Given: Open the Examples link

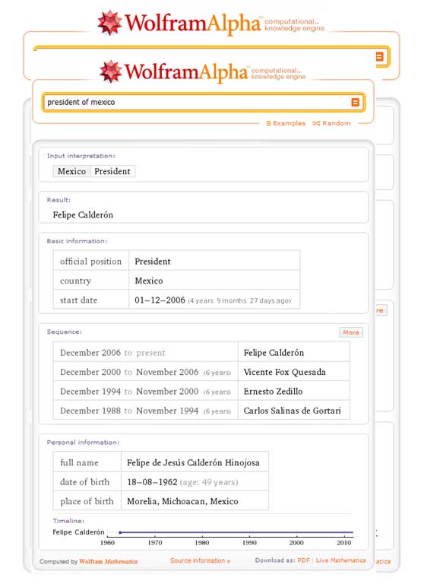Looking at the screenshot, I should [x=286, y=123].
